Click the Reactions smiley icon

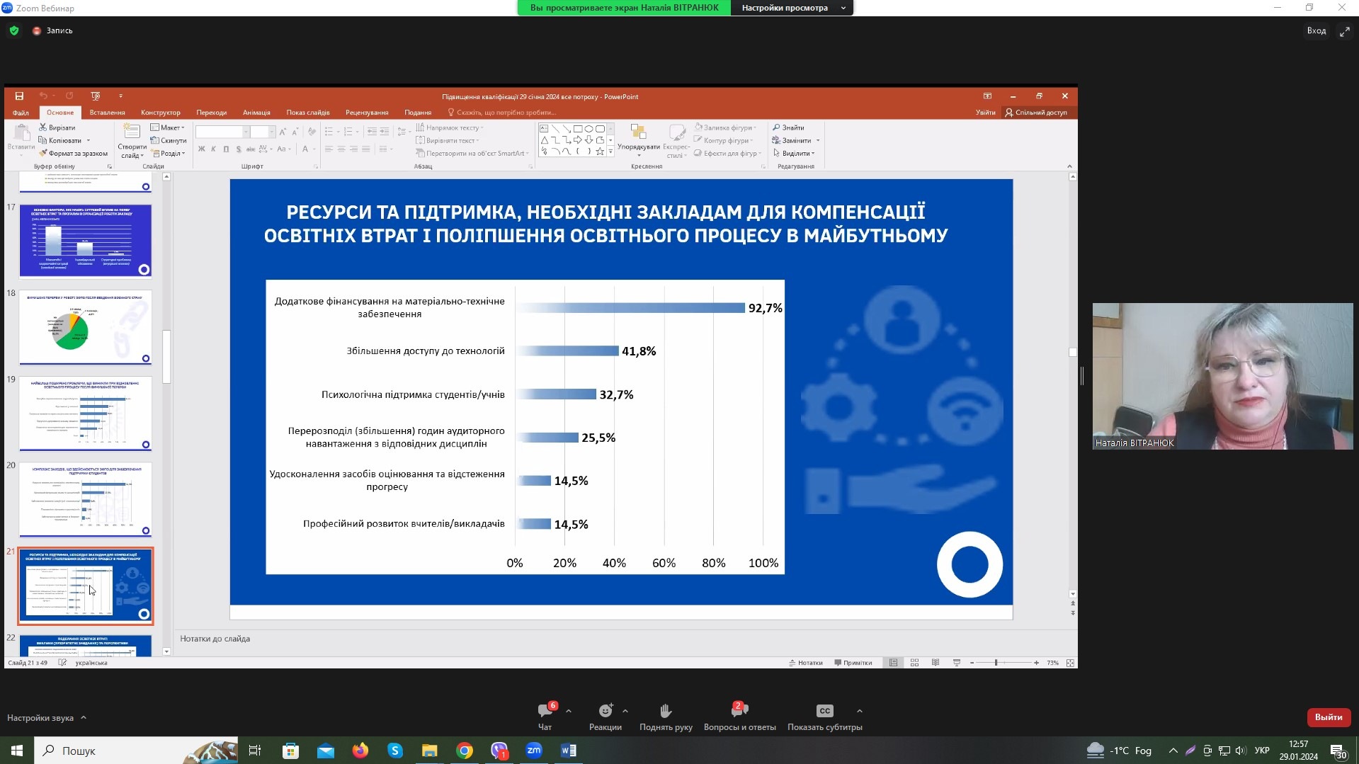[605, 711]
